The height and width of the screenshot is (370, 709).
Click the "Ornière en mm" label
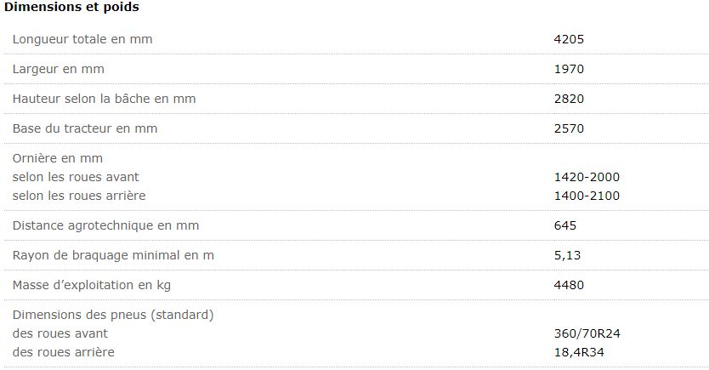coord(57,158)
